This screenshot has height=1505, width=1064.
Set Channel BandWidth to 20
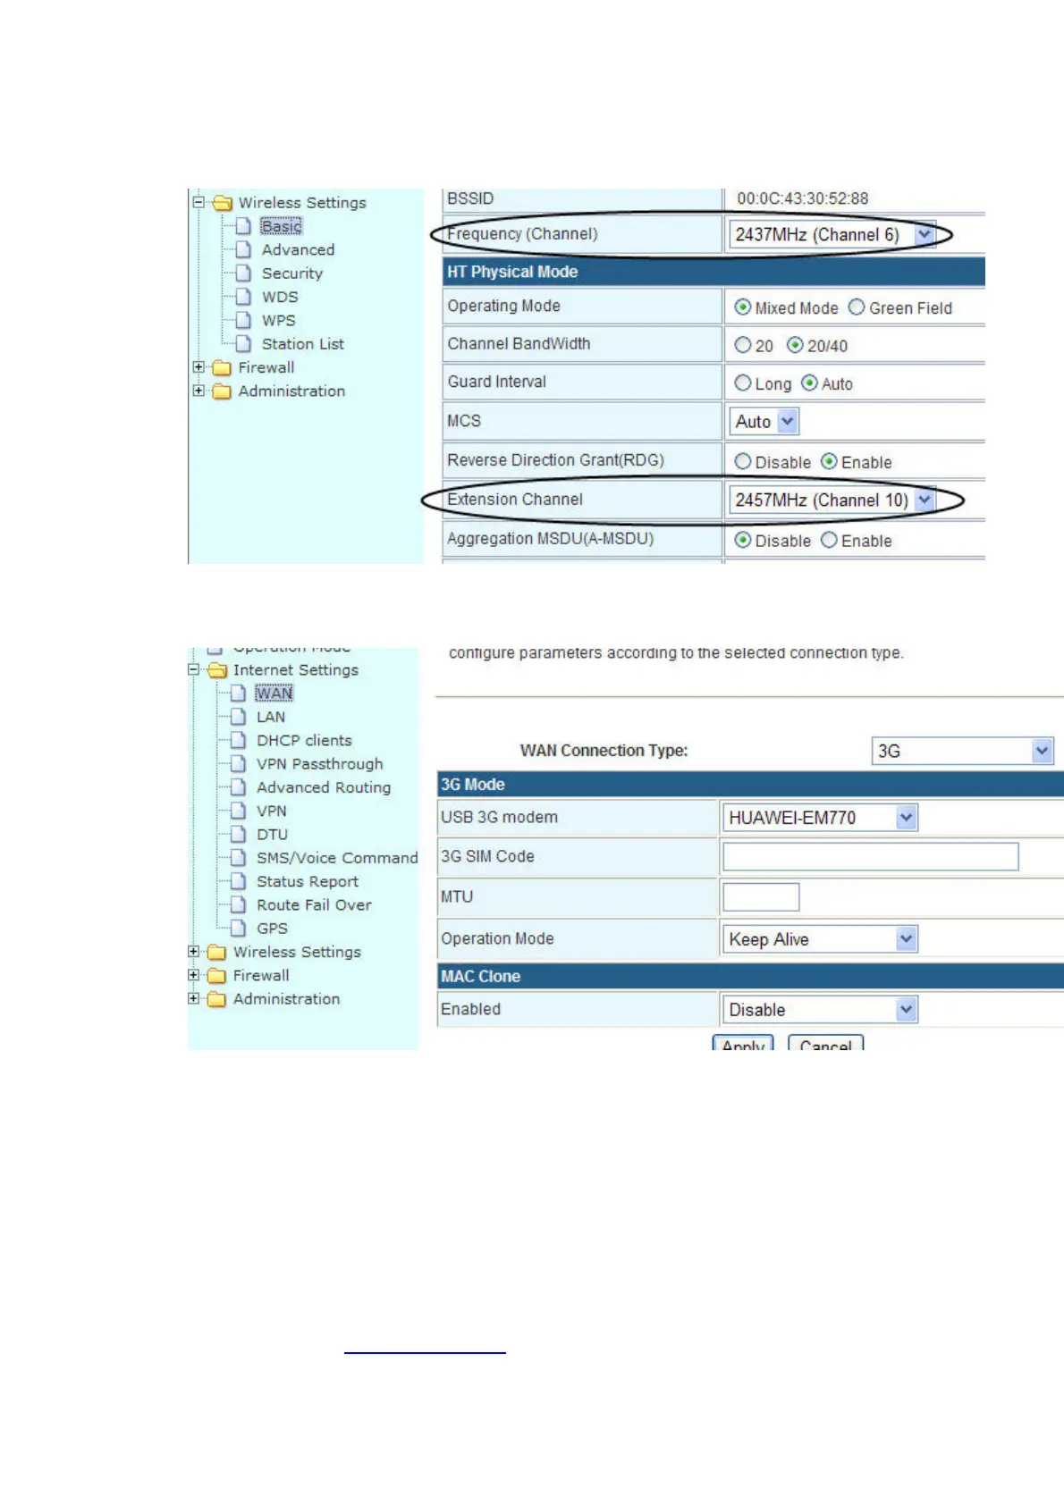[742, 345]
